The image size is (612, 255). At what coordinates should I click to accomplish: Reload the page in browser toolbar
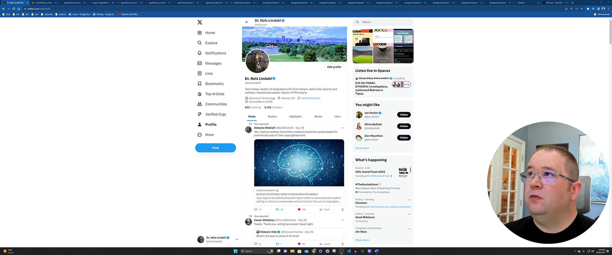pyautogui.click(x=14, y=9)
